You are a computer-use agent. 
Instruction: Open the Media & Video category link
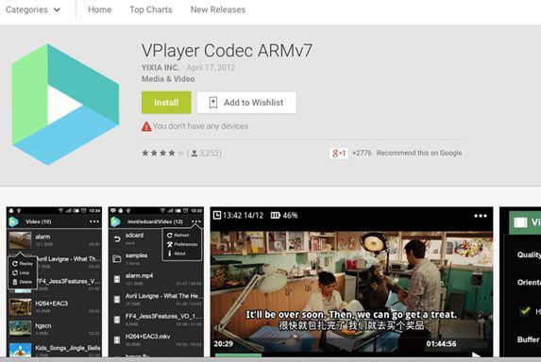pyautogui.click(x=168, y=79)
